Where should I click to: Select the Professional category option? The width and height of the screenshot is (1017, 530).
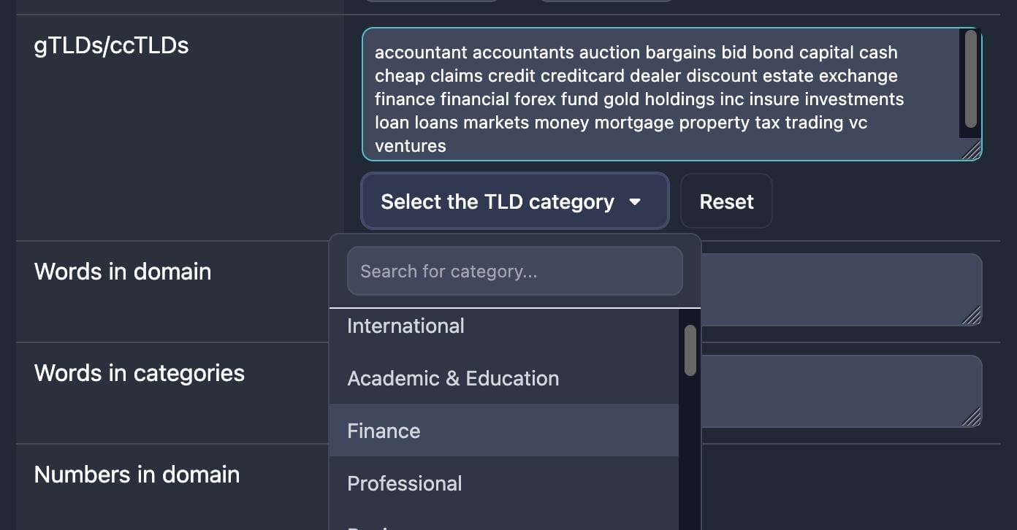[404, 483]
